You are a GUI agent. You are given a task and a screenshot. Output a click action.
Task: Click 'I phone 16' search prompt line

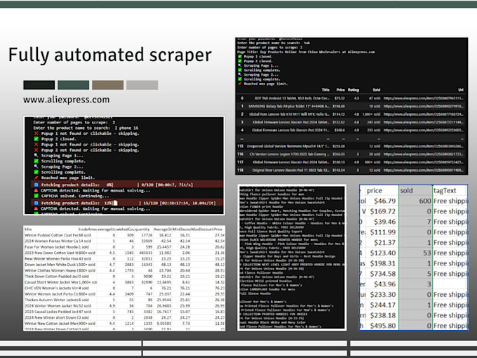click(86, 128)
